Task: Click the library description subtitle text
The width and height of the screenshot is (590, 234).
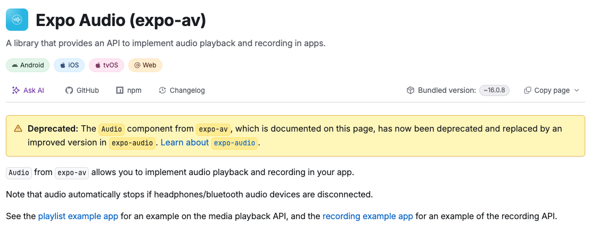Action: coord(166,44)
